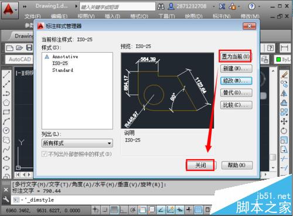Select the Erase tool in modify toolbar

pyautogui.click(x=284, y=75)
